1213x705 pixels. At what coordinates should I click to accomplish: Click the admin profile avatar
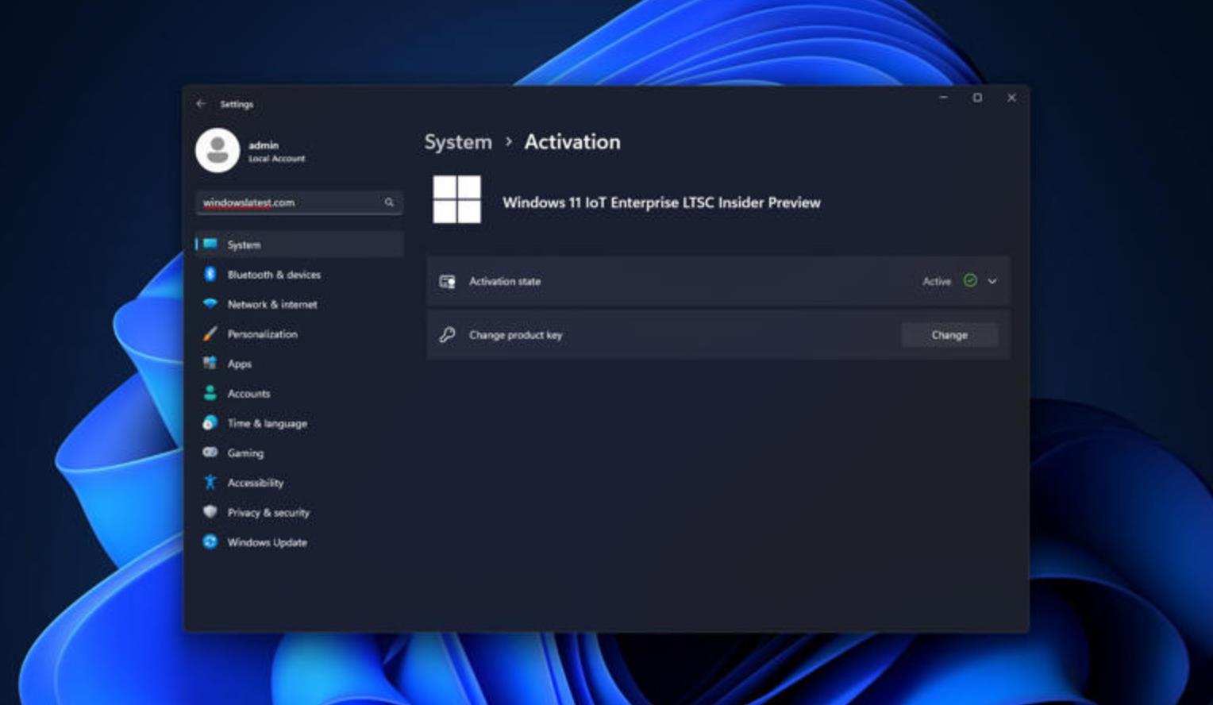coord(218,150)
